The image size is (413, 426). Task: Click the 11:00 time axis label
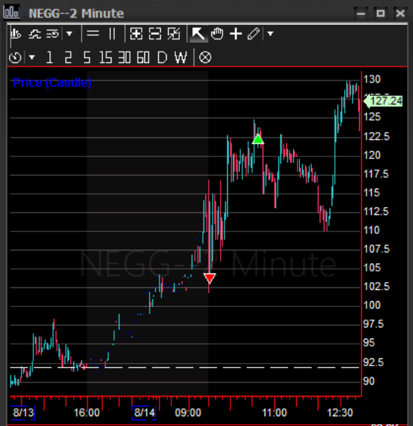point(274,413)
